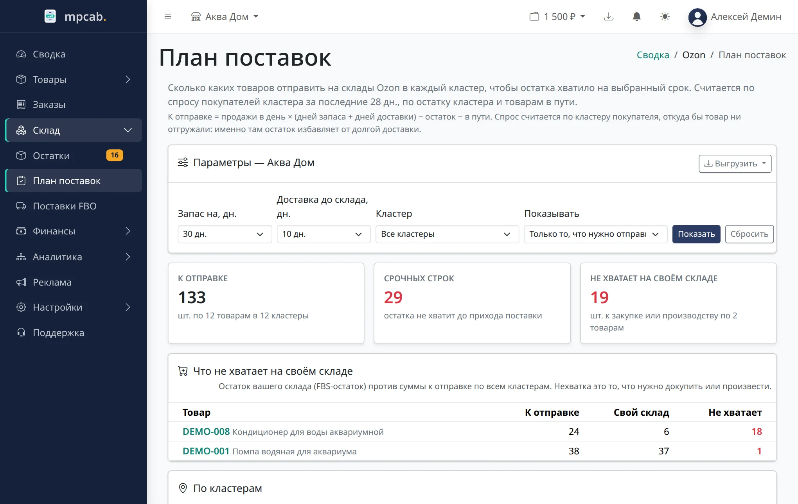Go to Поставки FBO menu item
The width and height of the screenshot is (798, 504).
pos(74,206)
